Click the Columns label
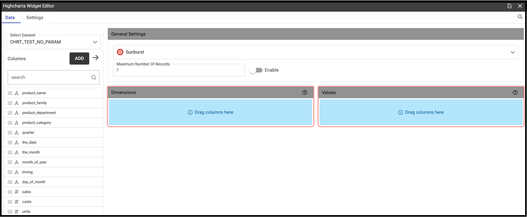Screen dimensions: 527x217 (x=17, y=59)
